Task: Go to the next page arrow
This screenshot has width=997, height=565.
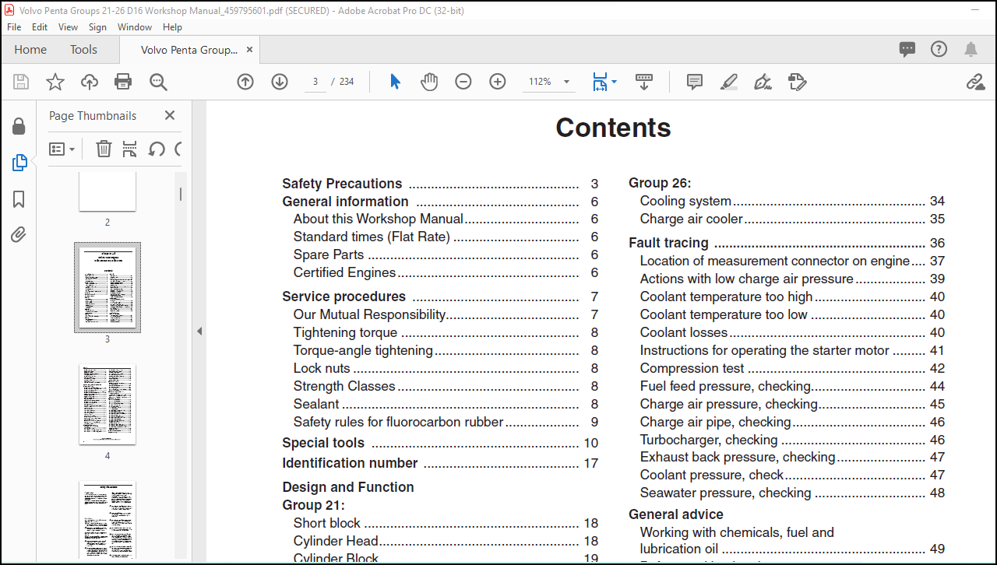Action: [x=280, y=82]
